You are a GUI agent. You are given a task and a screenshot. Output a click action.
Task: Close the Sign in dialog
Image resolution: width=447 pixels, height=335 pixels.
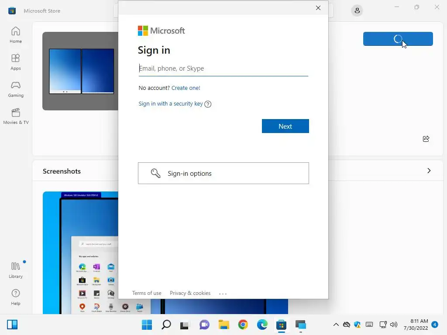[318, 8]
